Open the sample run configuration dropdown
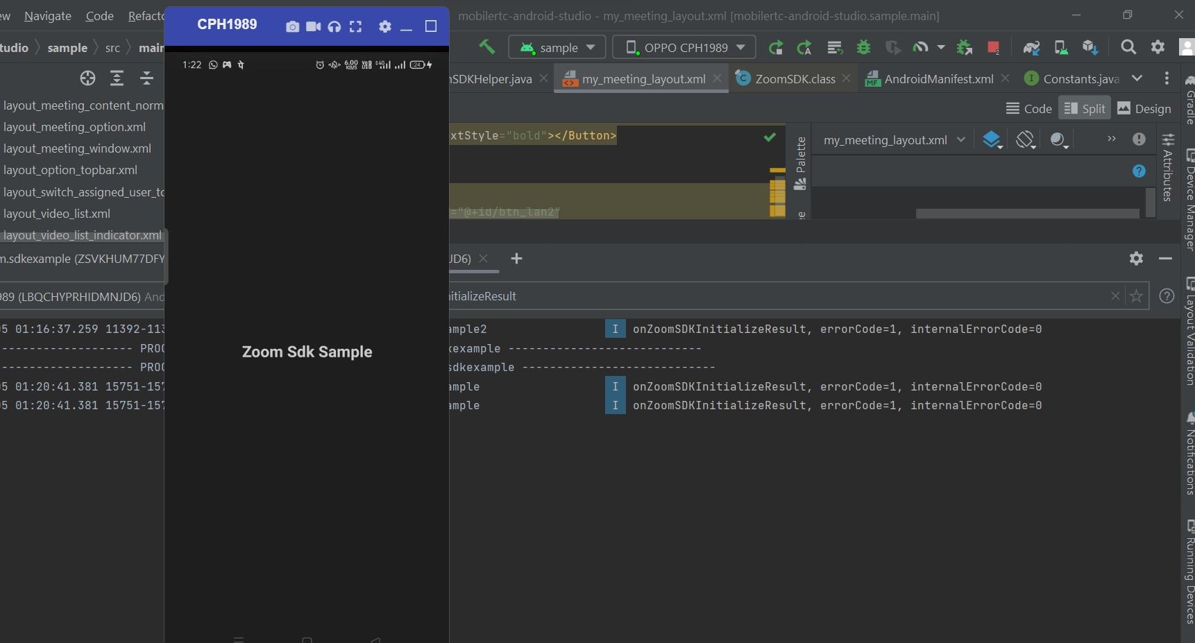1195x643 pixels. (557, 47)
